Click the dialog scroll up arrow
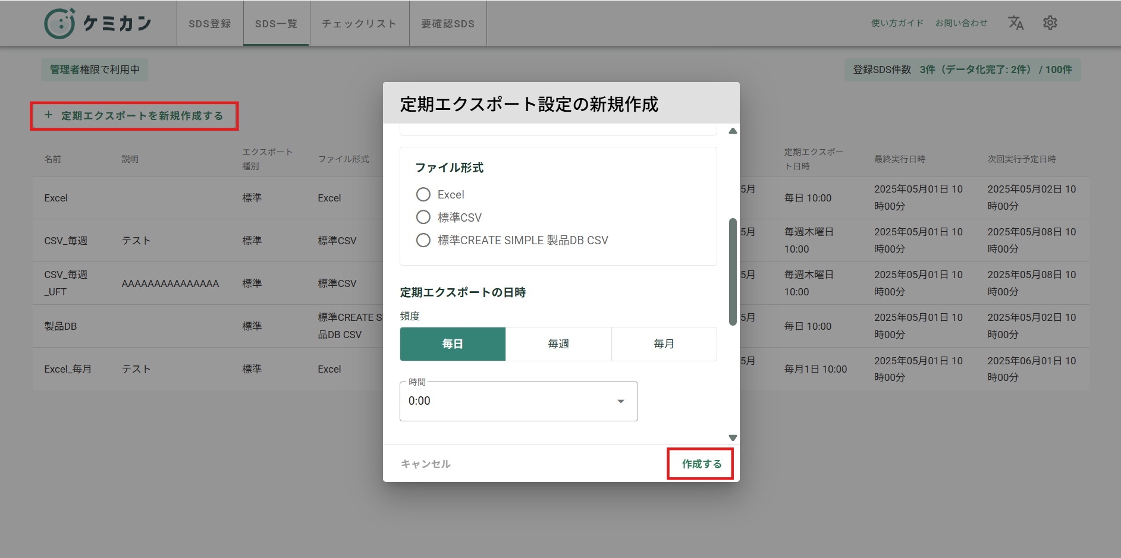1121x558 pixels. 733,131
